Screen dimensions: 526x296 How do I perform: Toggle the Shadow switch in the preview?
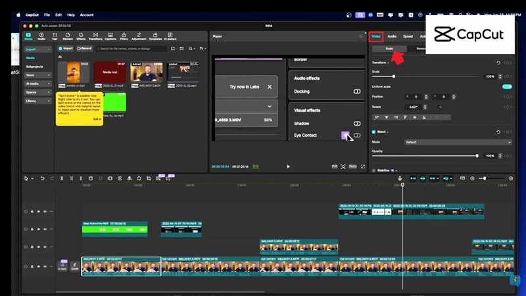point(357,124)
